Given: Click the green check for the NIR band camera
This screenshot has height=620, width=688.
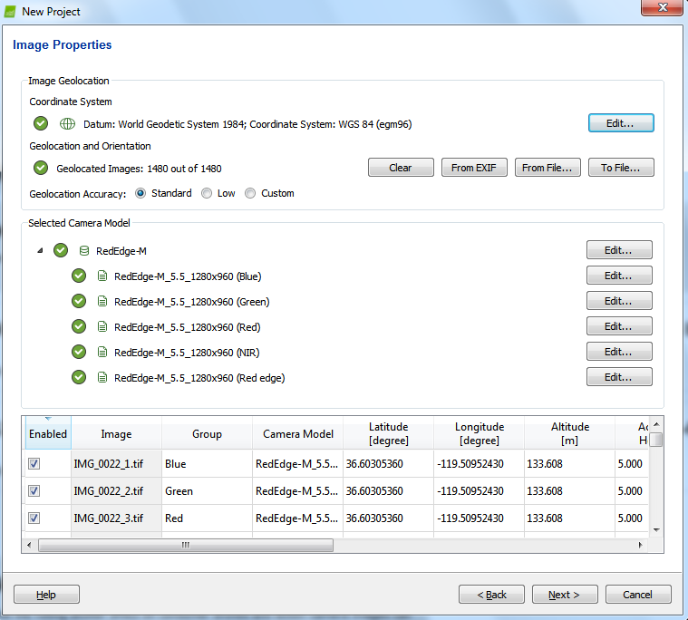Looking at the screenshot, I should tap(79, 352).
